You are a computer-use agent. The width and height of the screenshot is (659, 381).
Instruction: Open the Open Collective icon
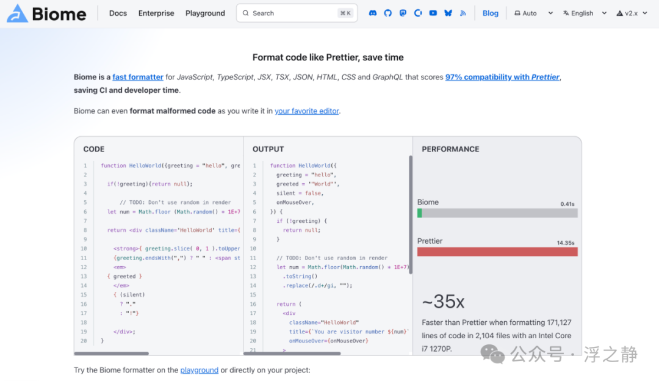(418, 13)
